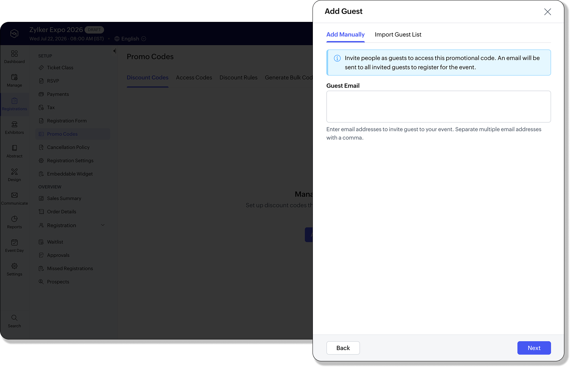Open the Generate Bulk Codes tab

coord(289,78)
